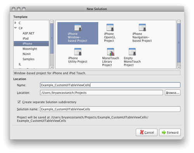
Task: Toggle Create separate Solution subdirectory checkbox
Action: pyautogui.click(x=19, y=102)
